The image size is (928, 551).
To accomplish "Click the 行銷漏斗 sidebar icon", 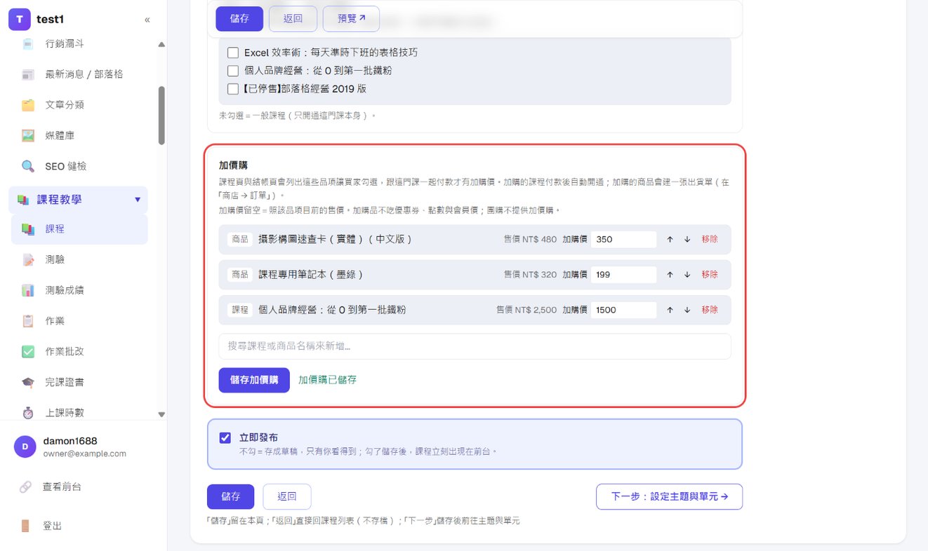I will coord(28,43).
